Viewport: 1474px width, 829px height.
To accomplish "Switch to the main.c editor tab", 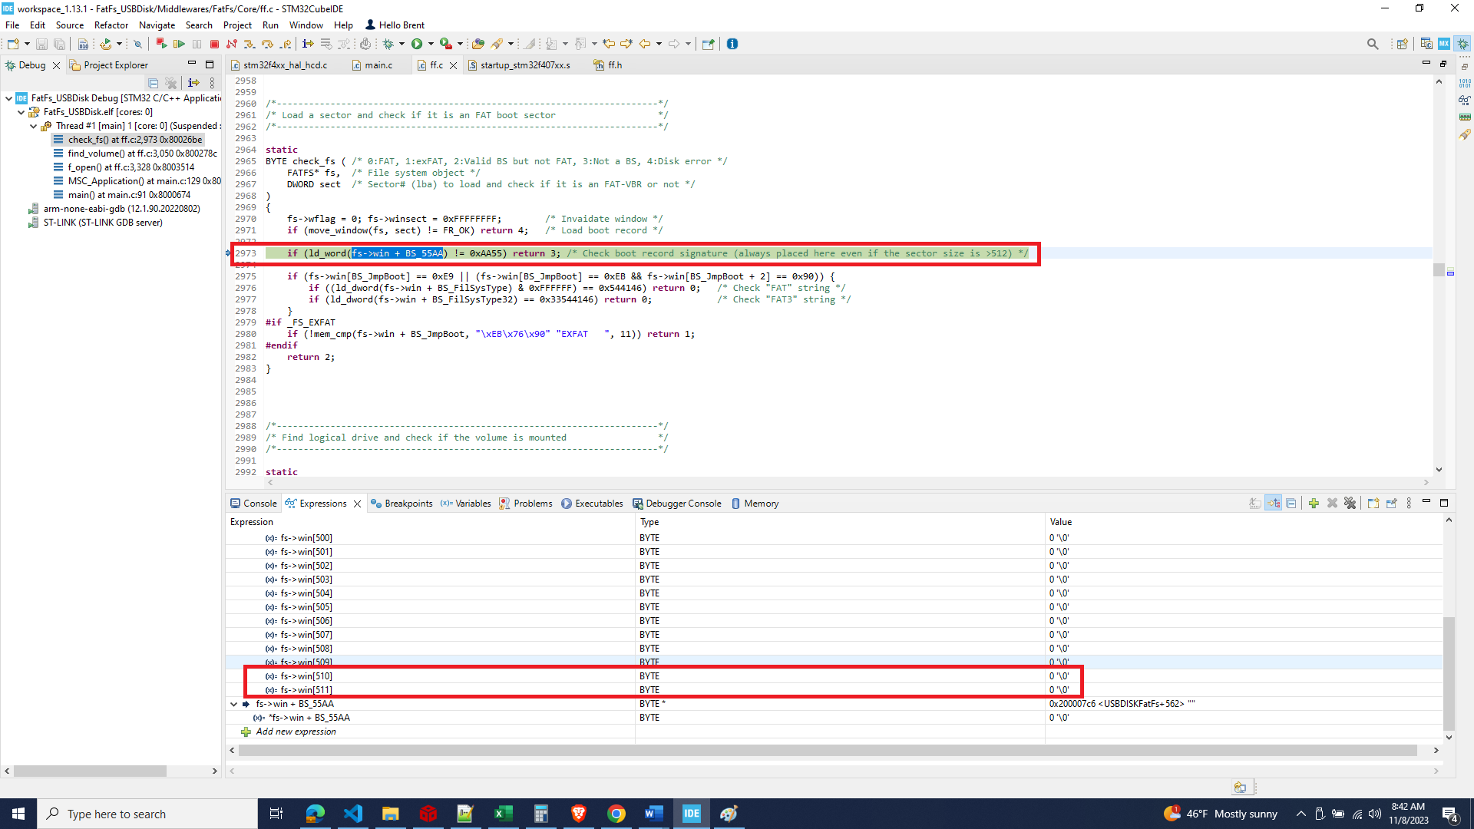I will tap(378, 65).
